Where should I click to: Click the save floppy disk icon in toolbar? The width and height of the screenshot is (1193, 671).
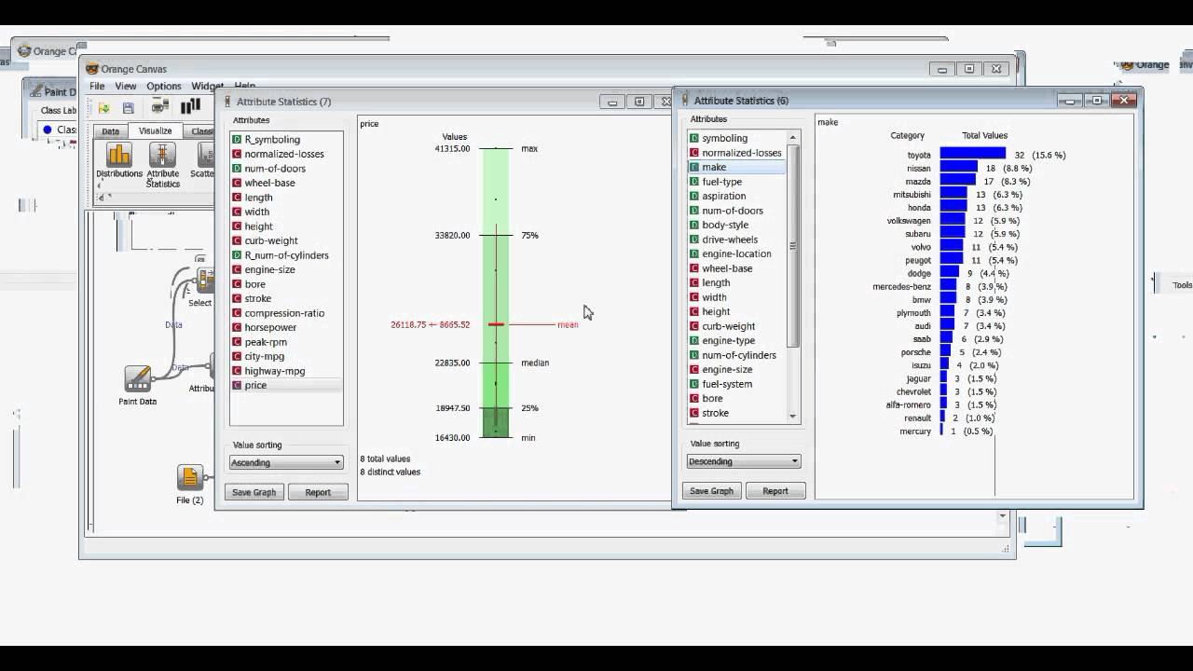tap(129, 108)
